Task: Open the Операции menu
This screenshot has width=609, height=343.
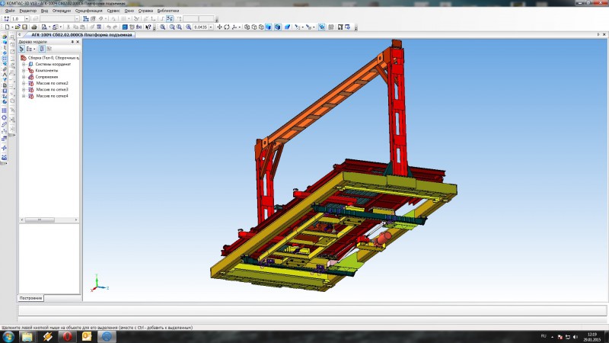Action: 62,11
